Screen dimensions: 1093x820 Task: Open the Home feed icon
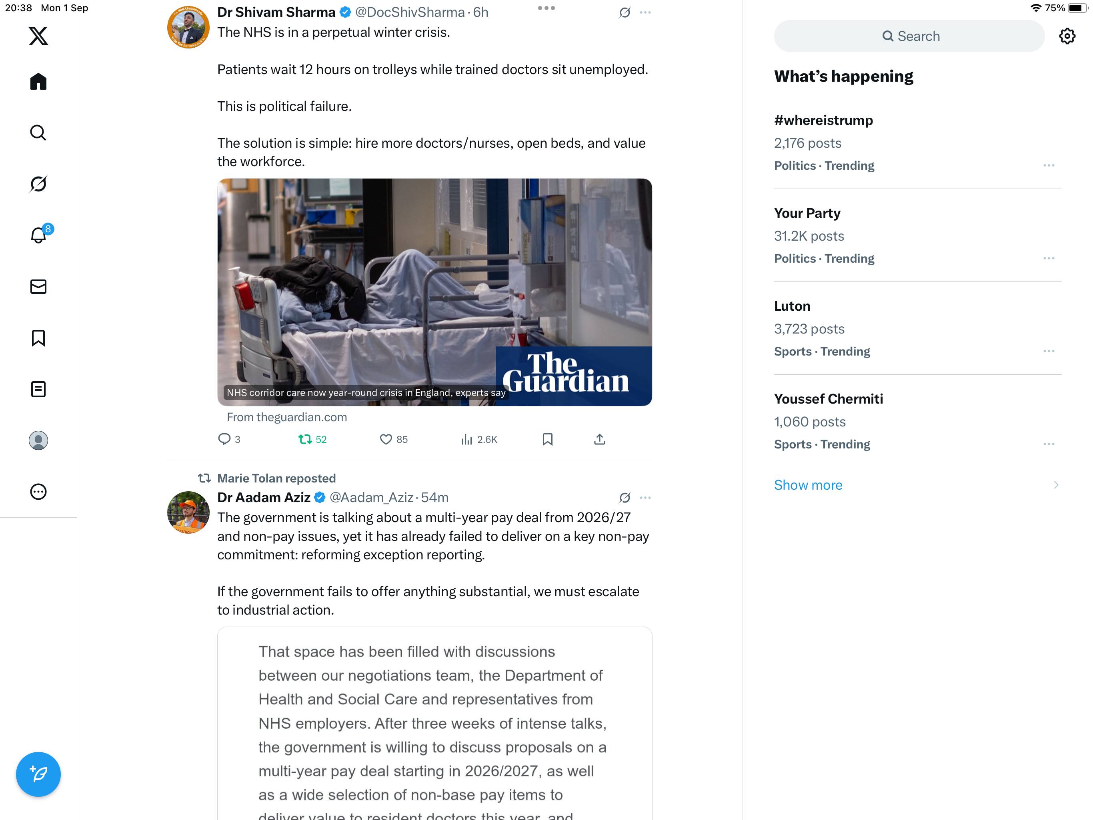click(x=38, y=82)
